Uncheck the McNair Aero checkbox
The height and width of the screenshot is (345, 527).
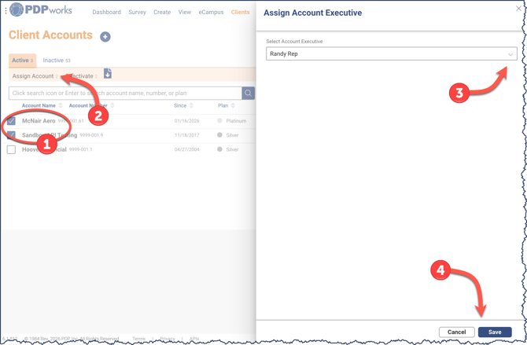coord(11,120)
